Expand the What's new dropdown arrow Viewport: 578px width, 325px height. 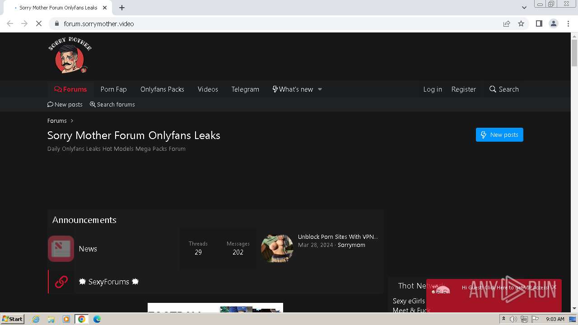(x=320, y=89)
